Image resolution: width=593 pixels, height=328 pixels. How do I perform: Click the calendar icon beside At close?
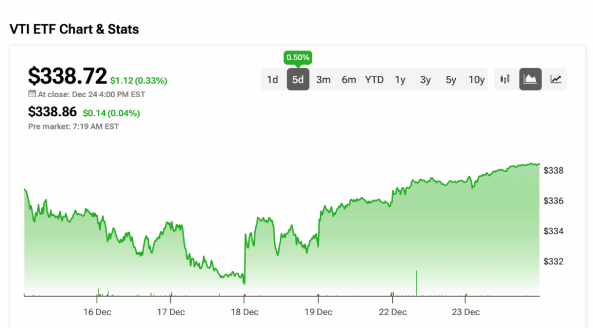(32, 94)
